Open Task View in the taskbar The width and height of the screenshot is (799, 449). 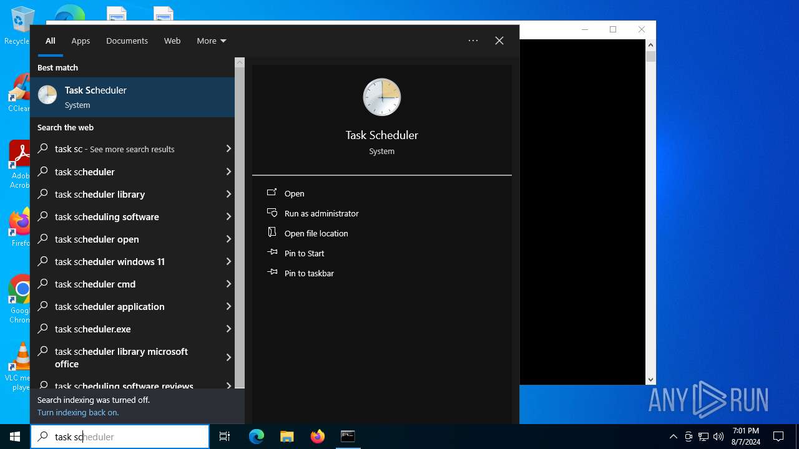pos(225,437)
